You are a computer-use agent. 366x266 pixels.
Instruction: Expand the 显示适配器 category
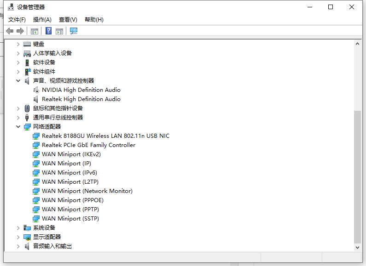18,237
